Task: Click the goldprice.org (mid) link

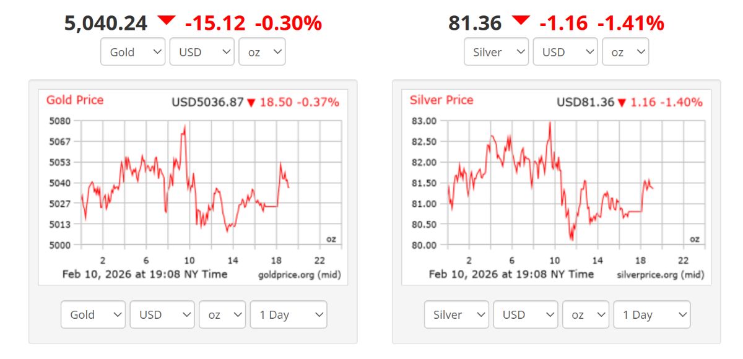Action: [300, 273]
